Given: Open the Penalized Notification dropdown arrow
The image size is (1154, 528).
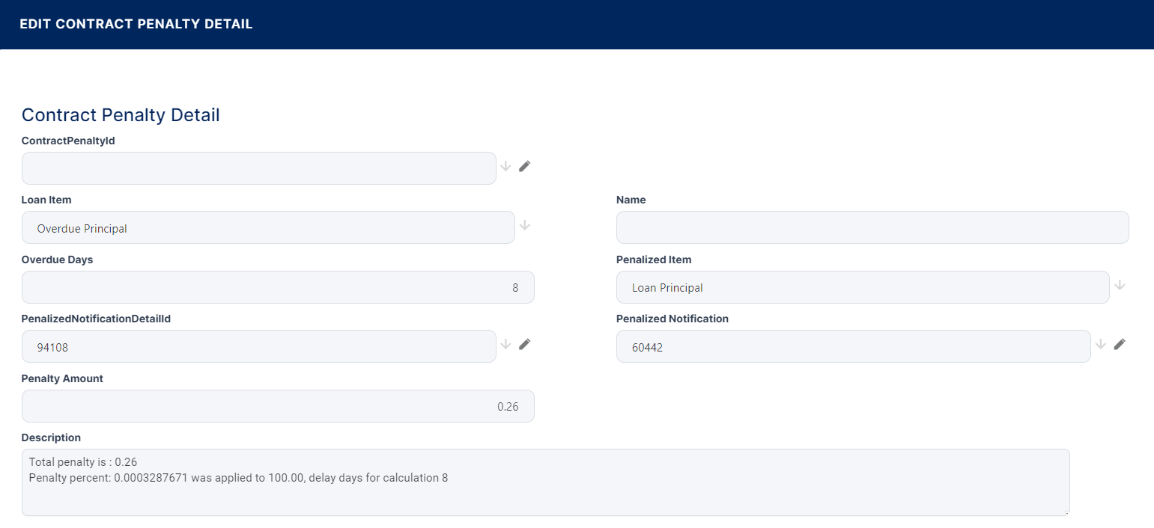Looking at the screenshot, I should pos(1100,344).
